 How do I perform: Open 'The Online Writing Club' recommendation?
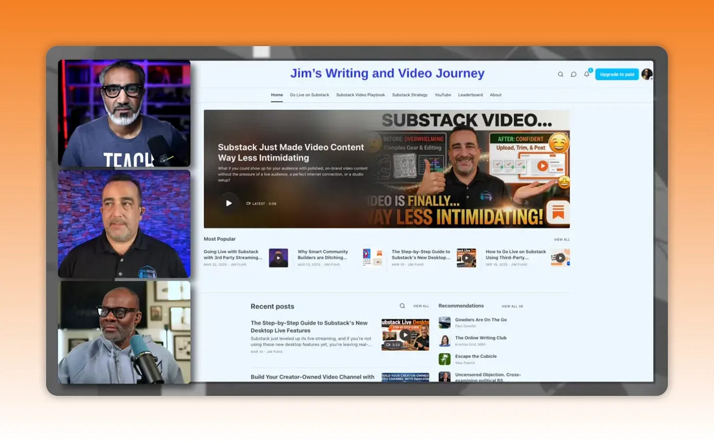tap(480, 338)
